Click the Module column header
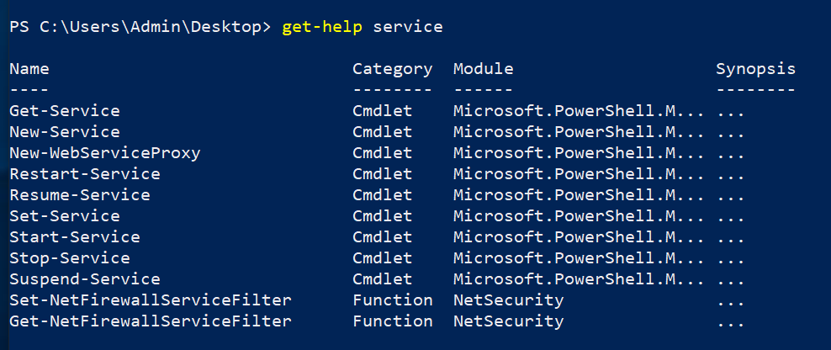Screen dimensions: 831x350 click(484, 69)
